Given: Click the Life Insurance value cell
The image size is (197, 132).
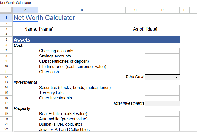Looking at the screenshot, I should [x=163, y=67].
